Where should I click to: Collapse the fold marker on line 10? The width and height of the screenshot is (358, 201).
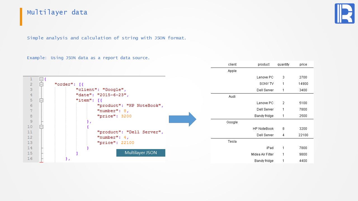coord(41,127)
